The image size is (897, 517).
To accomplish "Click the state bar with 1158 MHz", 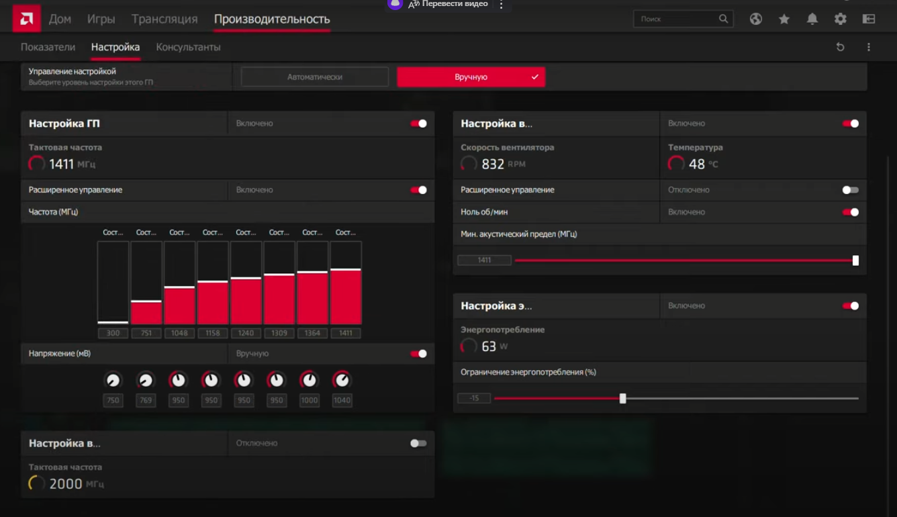I will click(x=213, y=283).
